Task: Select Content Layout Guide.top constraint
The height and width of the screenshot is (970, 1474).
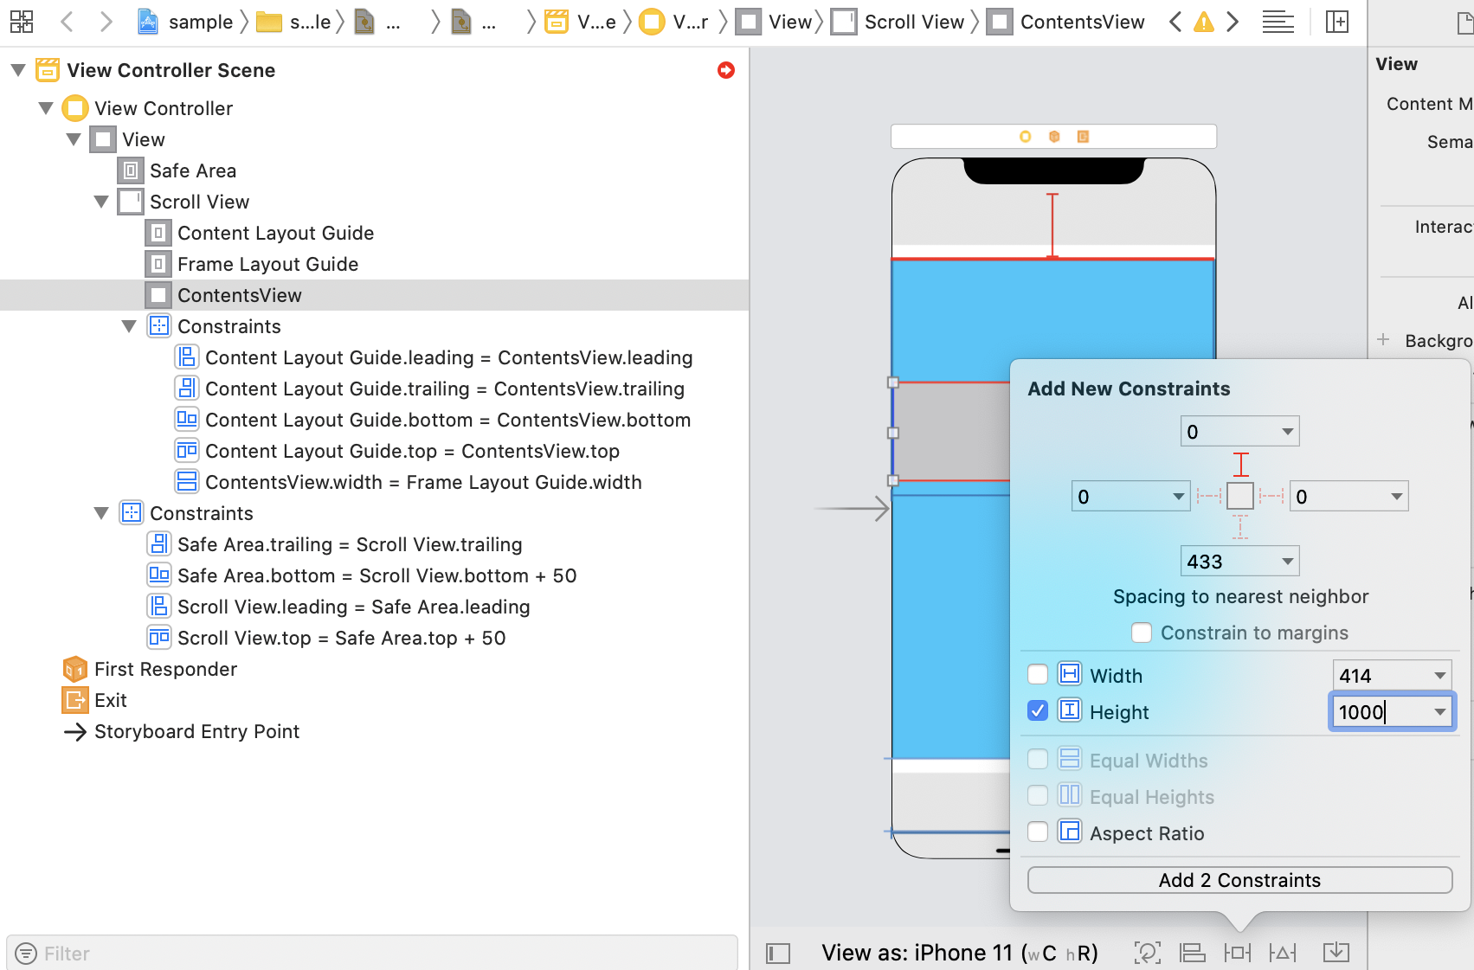Action: 398,451
